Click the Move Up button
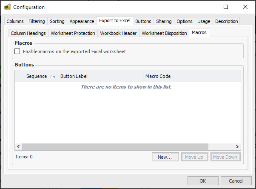256x189 pixels. click(x=195, y=157)
